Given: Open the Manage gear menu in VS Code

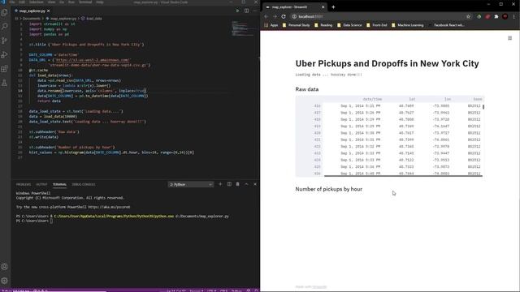Looking at the screenshot, I should tap(5, 281).
